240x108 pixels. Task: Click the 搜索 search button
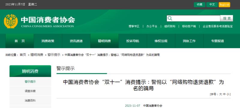(227, 18)
